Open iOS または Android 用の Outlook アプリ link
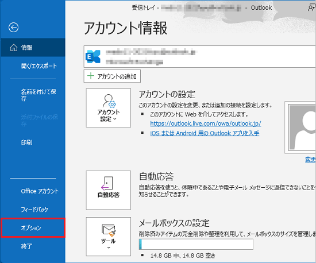 [205, 133]
